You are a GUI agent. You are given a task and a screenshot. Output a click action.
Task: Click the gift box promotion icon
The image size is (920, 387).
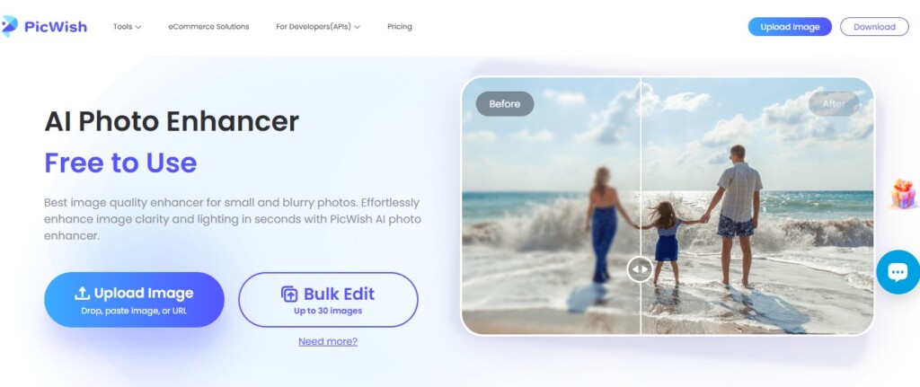pyautogui.click(x=902, y=194)
